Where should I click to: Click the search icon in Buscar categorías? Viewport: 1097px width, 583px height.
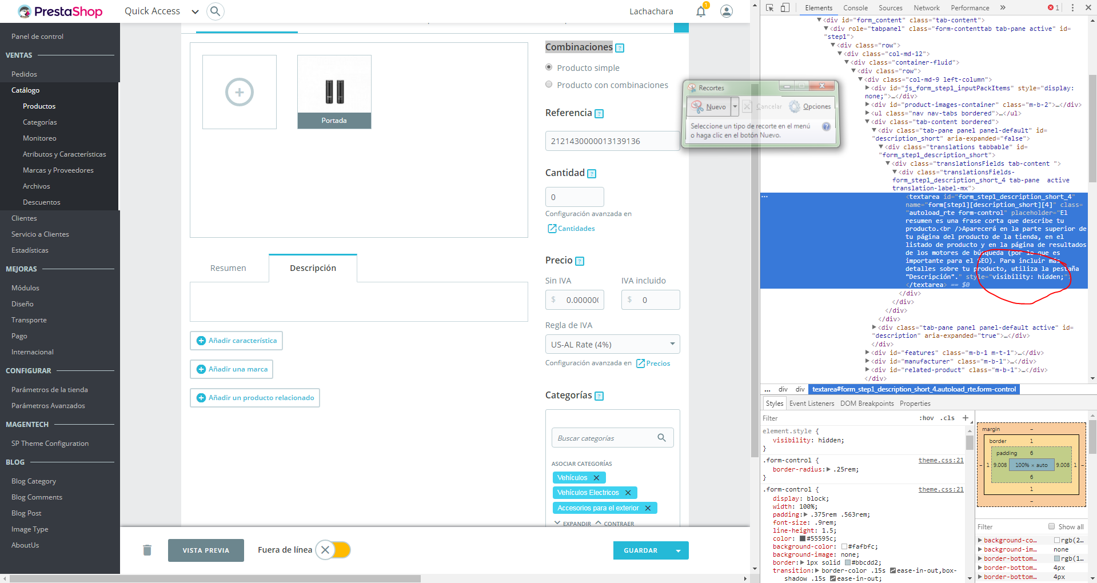point(661,438)
